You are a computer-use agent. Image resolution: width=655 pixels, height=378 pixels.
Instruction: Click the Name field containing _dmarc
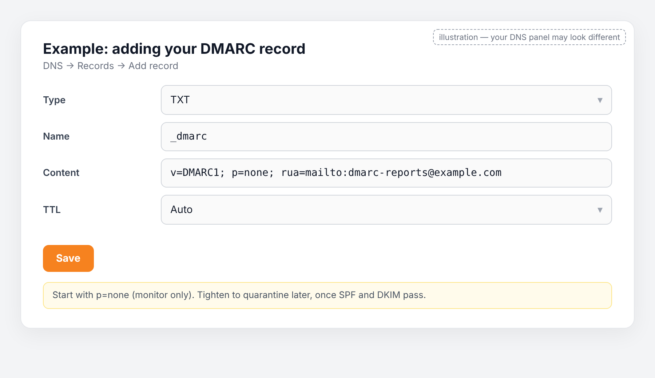pyautogui.click(x=386, y=137)
